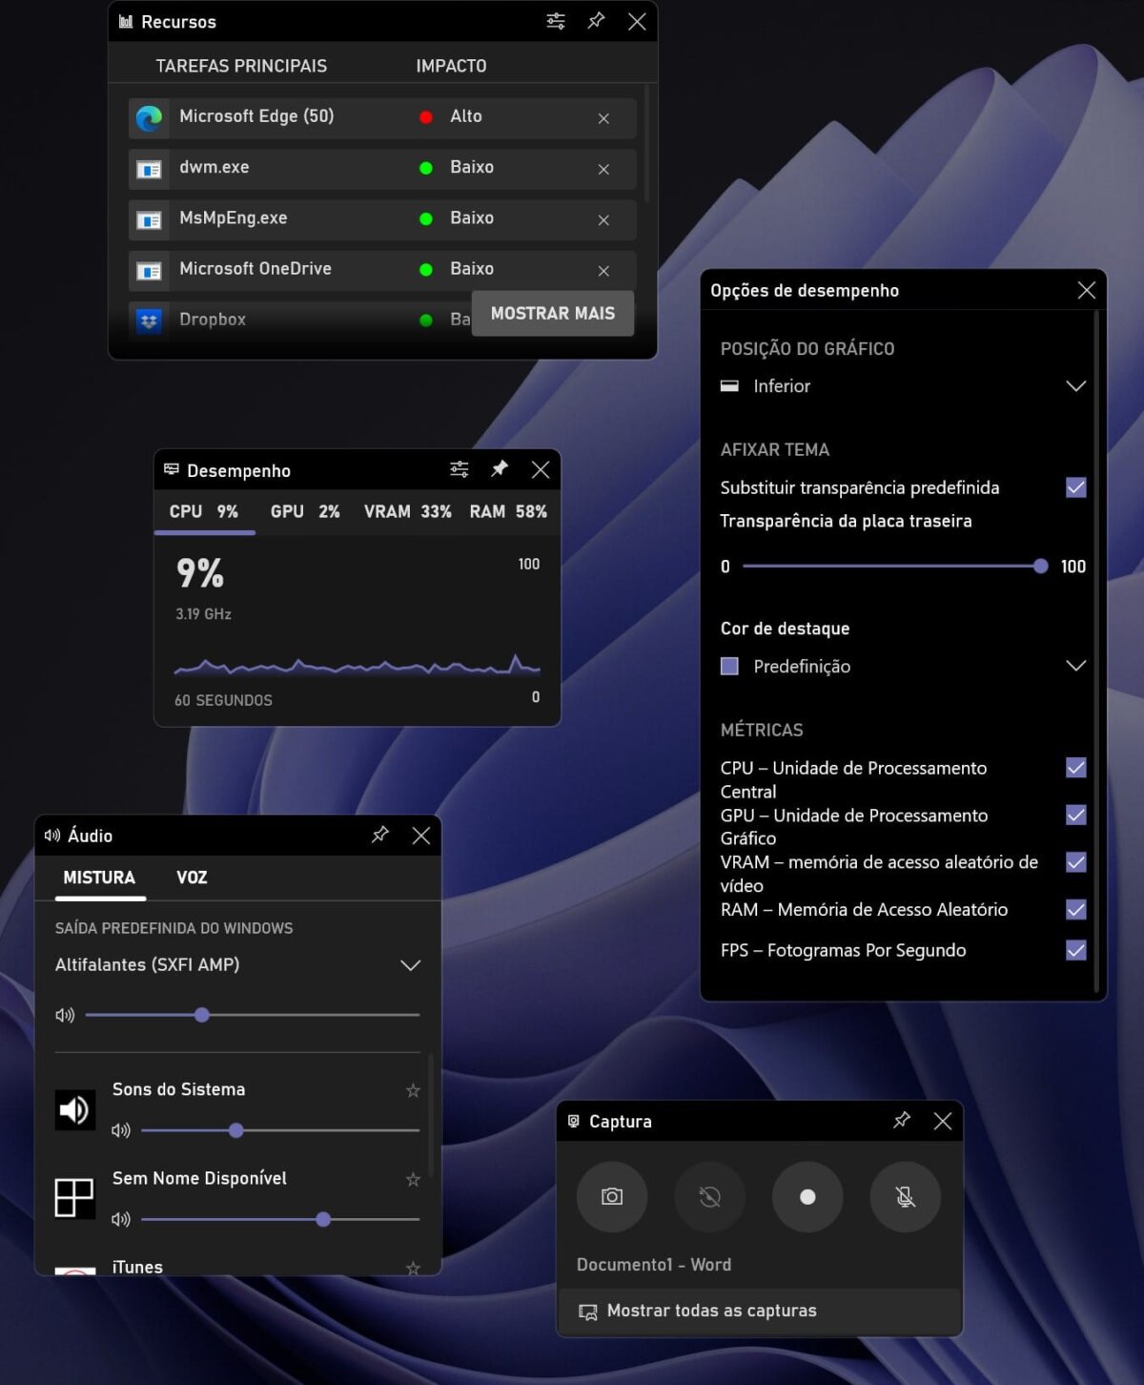Click the Sem Nome Disponível app icon

74,1198
